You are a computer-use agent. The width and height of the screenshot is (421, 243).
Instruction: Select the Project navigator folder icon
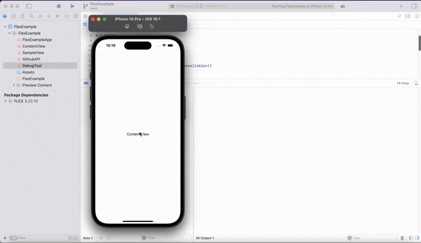point(5,16)
